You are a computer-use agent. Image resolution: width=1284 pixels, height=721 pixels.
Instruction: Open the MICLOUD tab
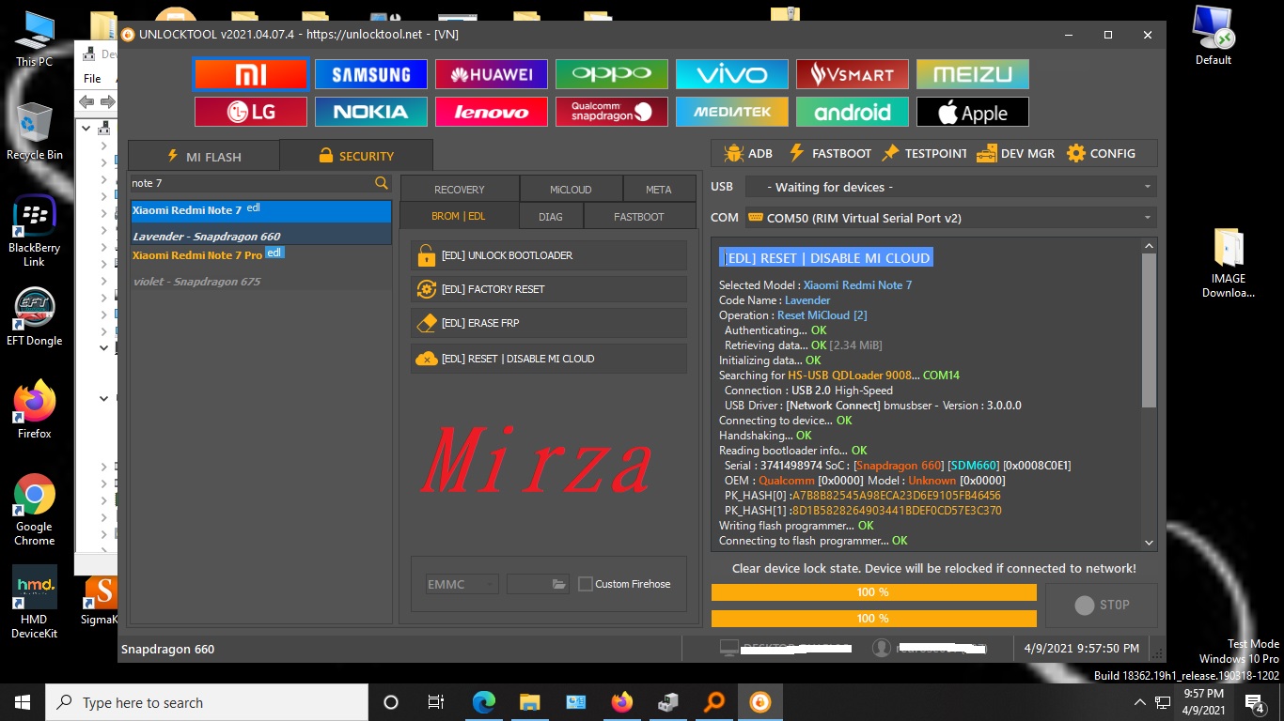(x=571, y=189)
